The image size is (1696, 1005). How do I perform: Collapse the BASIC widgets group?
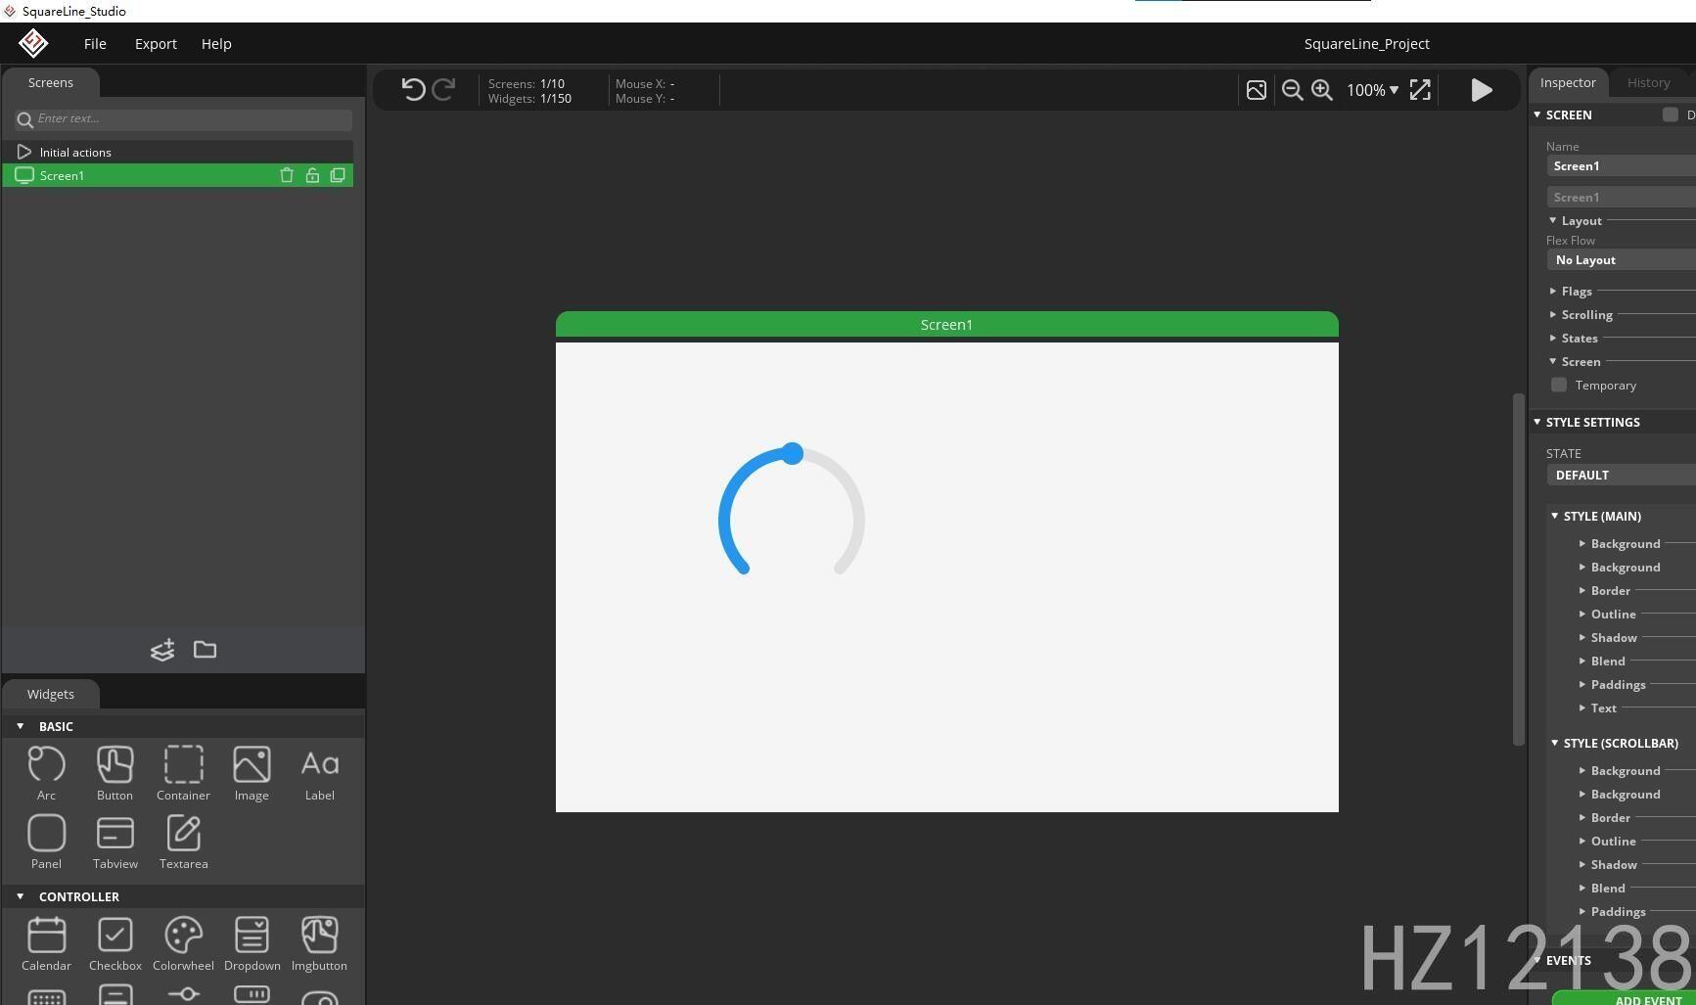pyautogui.click(x=20, y=726)
